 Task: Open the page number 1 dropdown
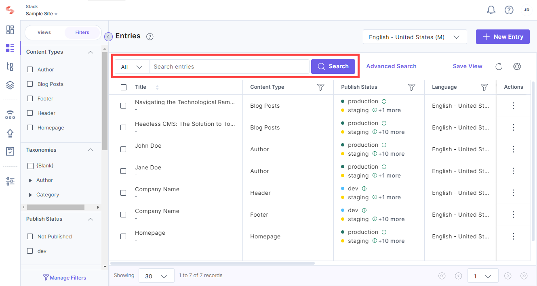click(x=482, y=276)
